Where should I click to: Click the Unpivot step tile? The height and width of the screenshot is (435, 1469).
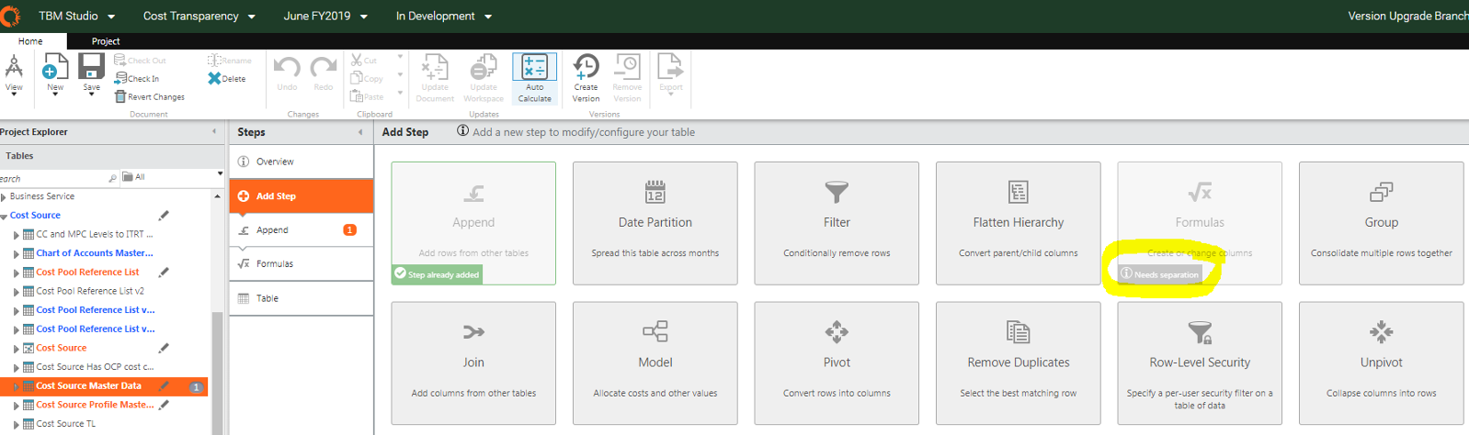click(1381, 362)
